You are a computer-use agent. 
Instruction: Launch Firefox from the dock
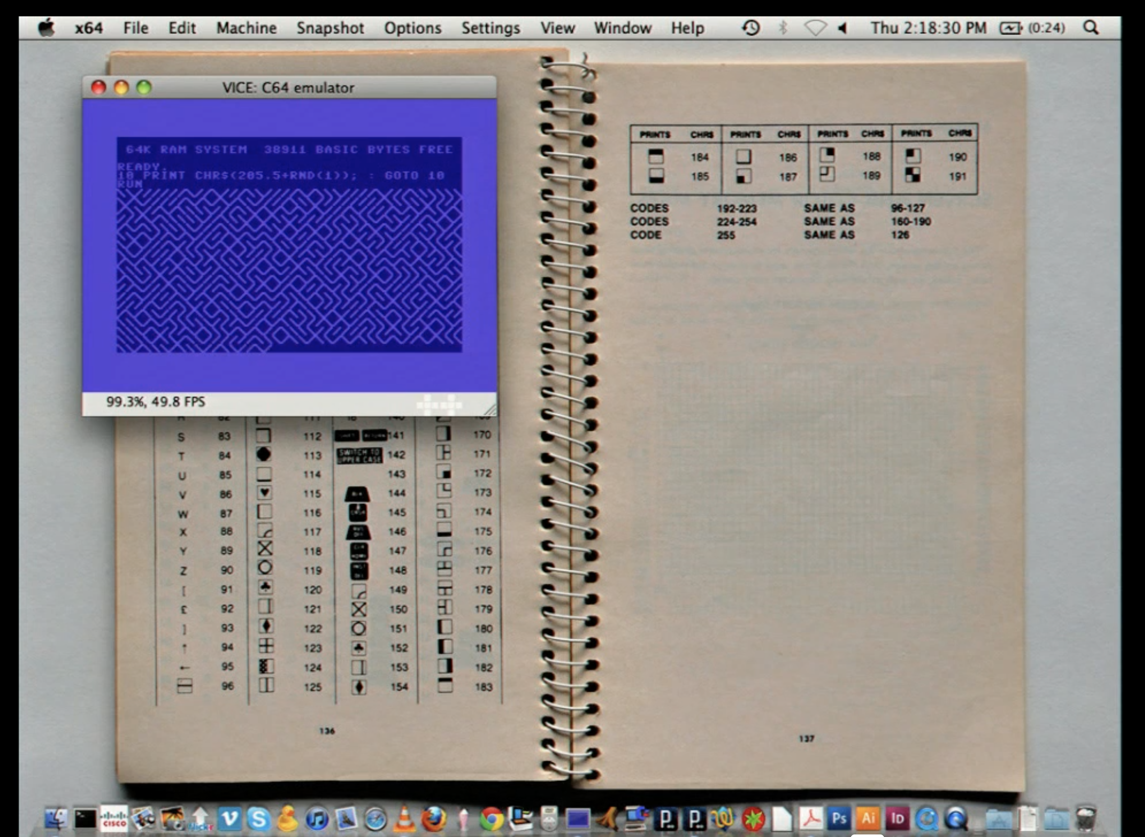(x=433, y=819)
